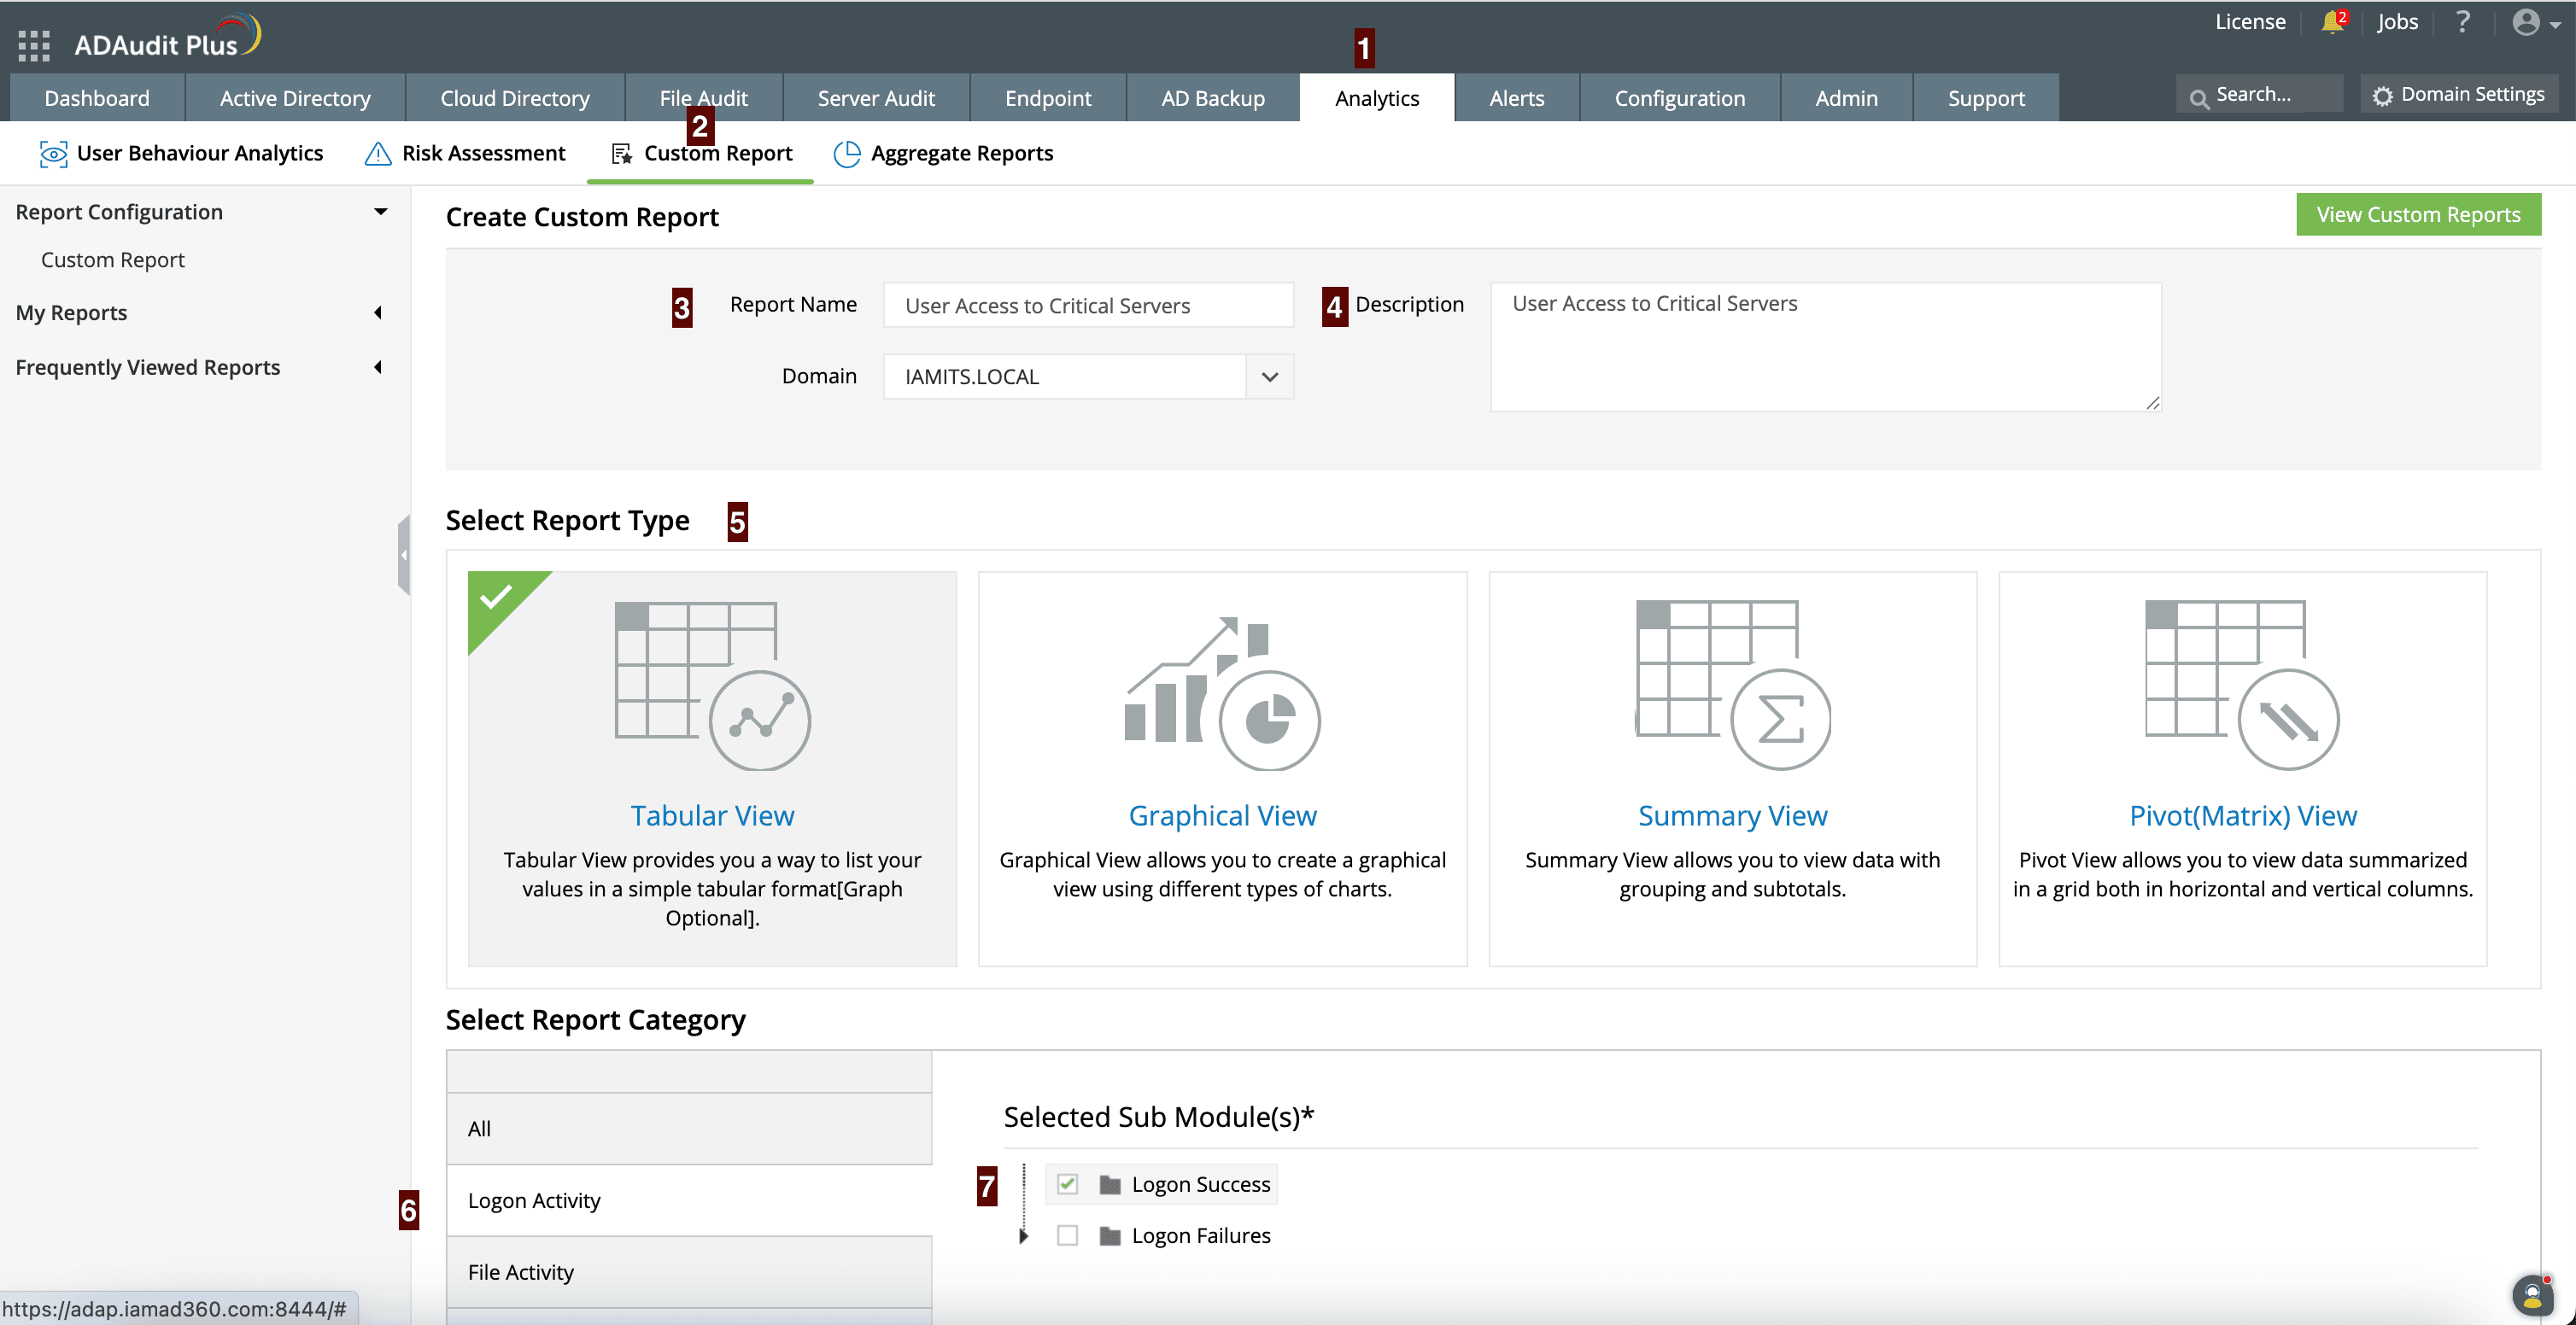
Task: Open the help question mark icon
Action: (x=2463, y=22)
